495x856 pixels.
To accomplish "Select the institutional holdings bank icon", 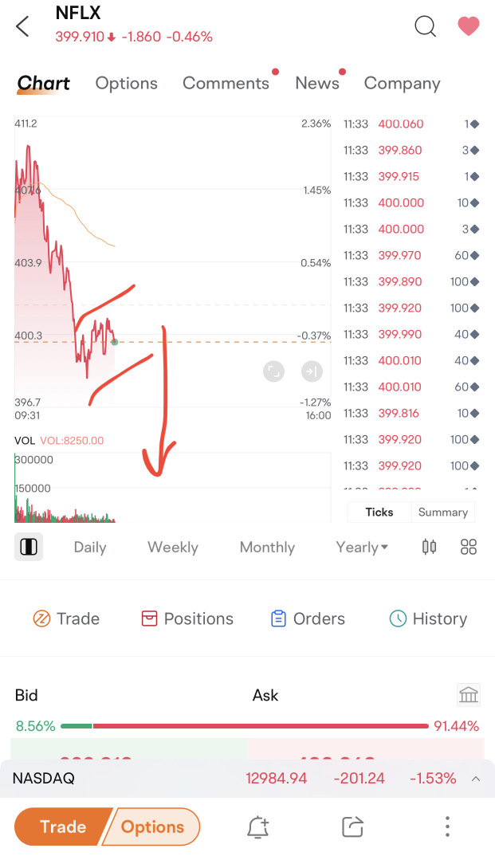I will coord(469,694).
